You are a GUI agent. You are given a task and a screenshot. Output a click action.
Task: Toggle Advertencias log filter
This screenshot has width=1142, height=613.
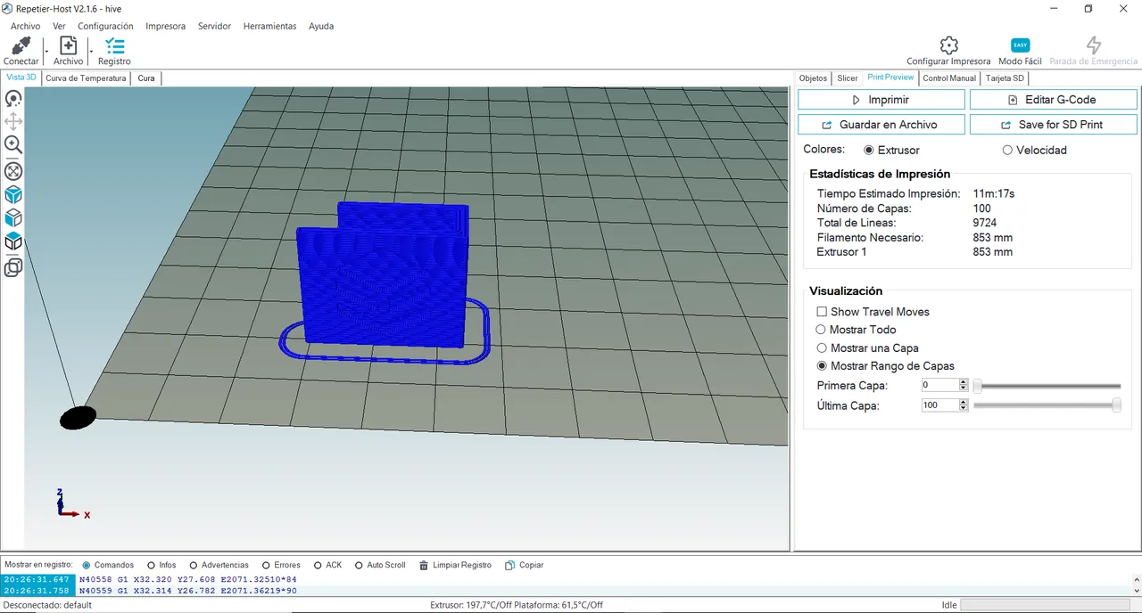[x=194, y=565]
